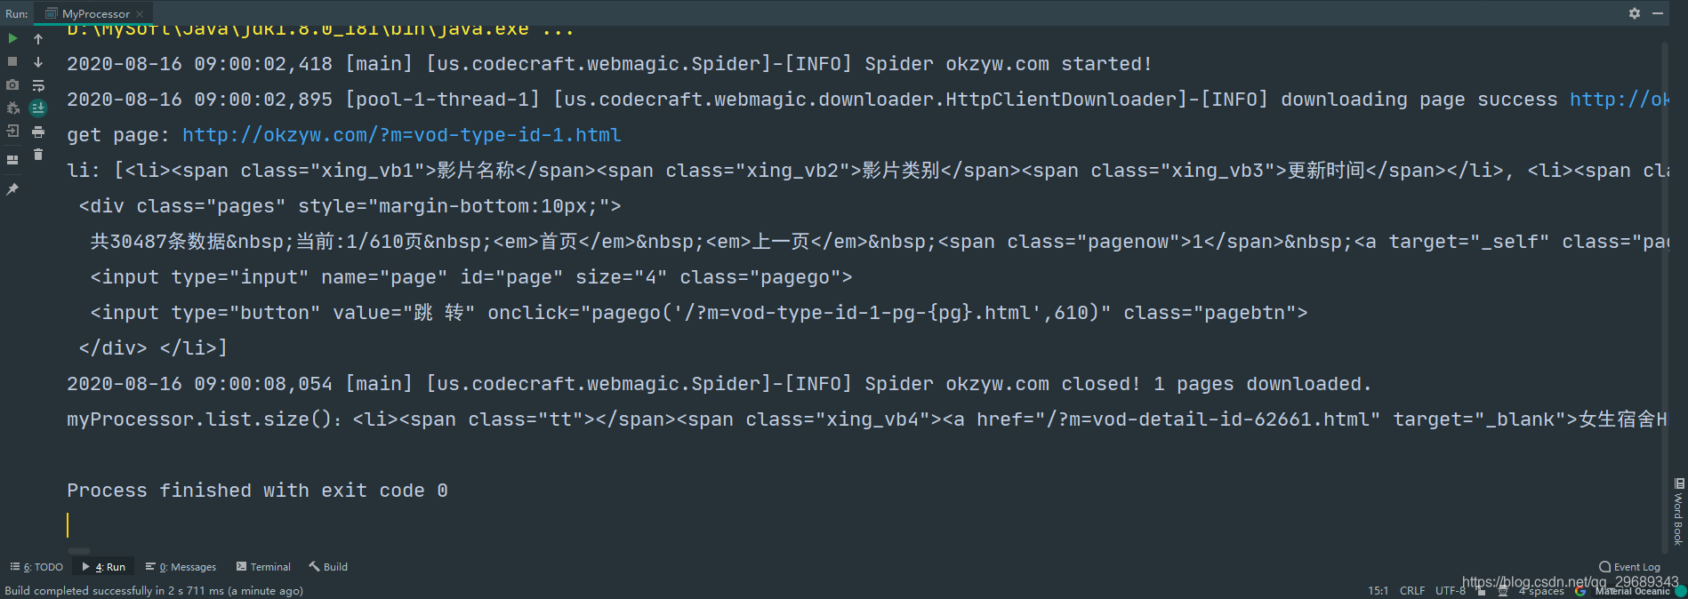Toggle the Material Oceanic theme indicator
The width and height of the screenshot is (1688, 599).
[x=1633, y=591]
